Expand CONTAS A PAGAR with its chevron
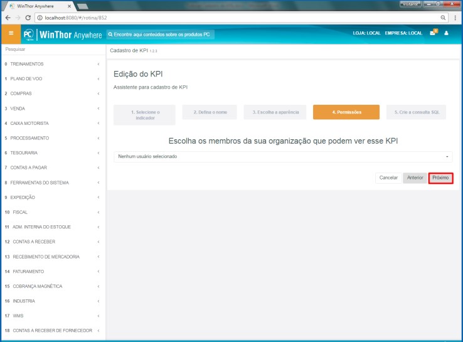 click(x=98, y=168)
